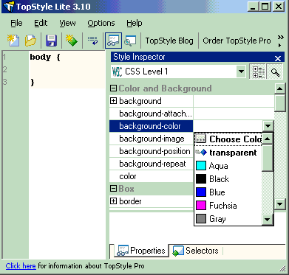Open the Edit menu

coord(41,23)
